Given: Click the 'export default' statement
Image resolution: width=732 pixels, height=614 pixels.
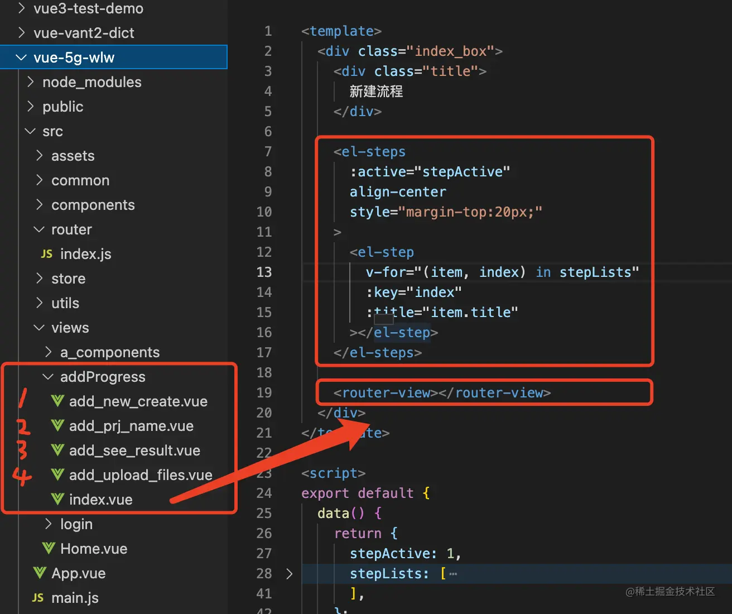Looking at the screenshot, I should coord(358,493).
